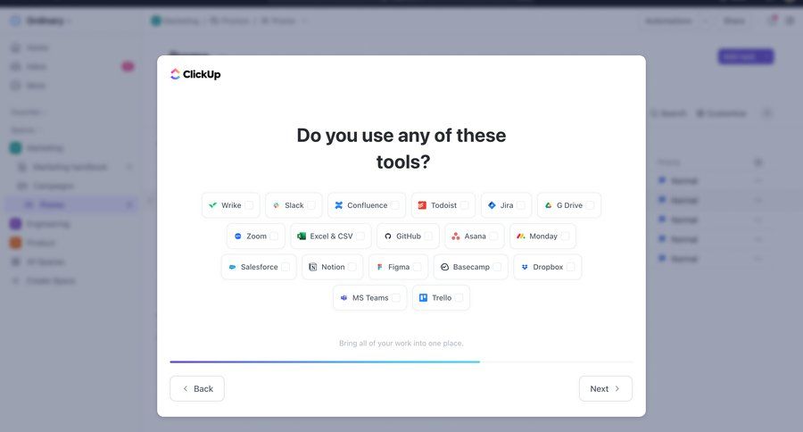Click the Wrike green check icon
Image resolution: width=803 pixels, height=432 pixels.
pos(212,205)
